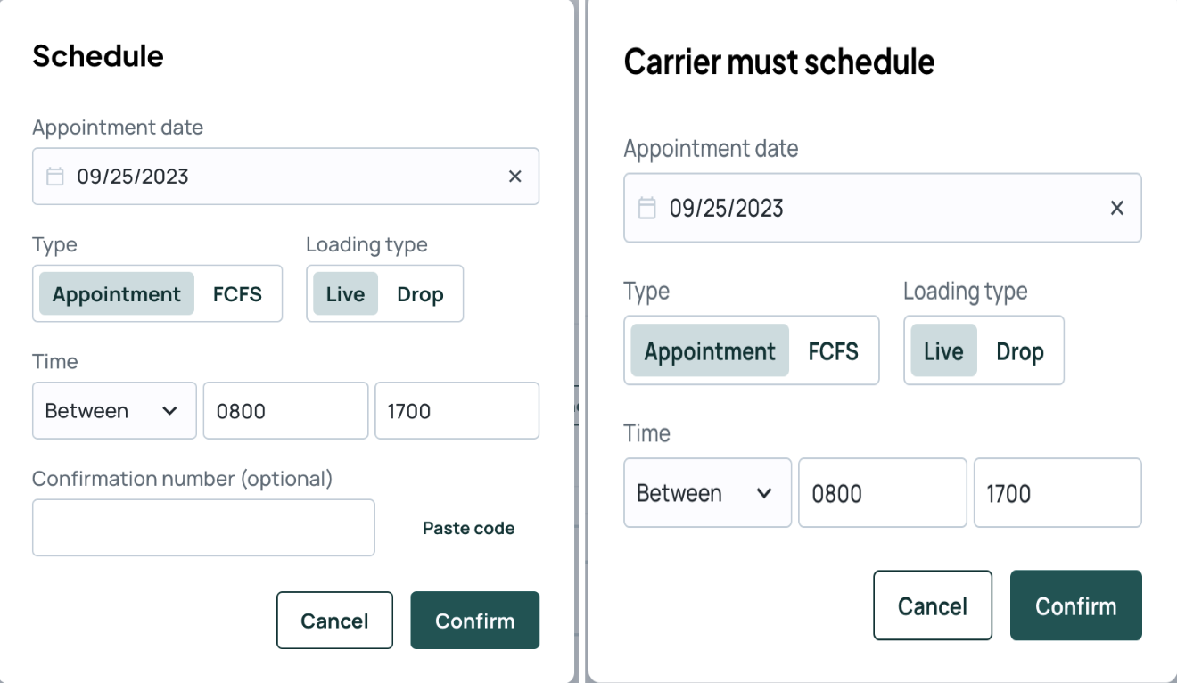Choose Drop loading type in Schedule dialog
The height and width of the screenshot is (683, 1177).
pyautogui.click(x=420, y=294)
